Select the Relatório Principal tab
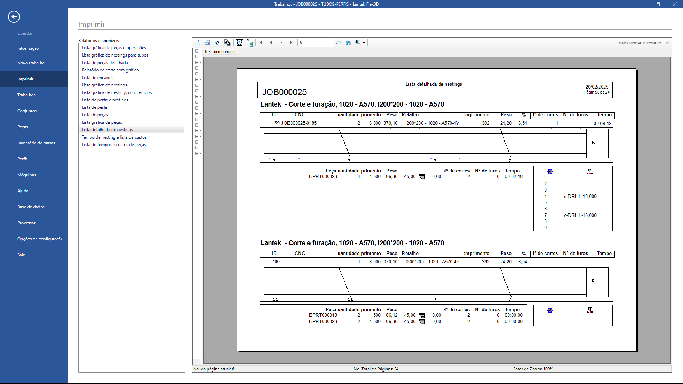This screenshot has width=683, height=384. tap(220, 52)
